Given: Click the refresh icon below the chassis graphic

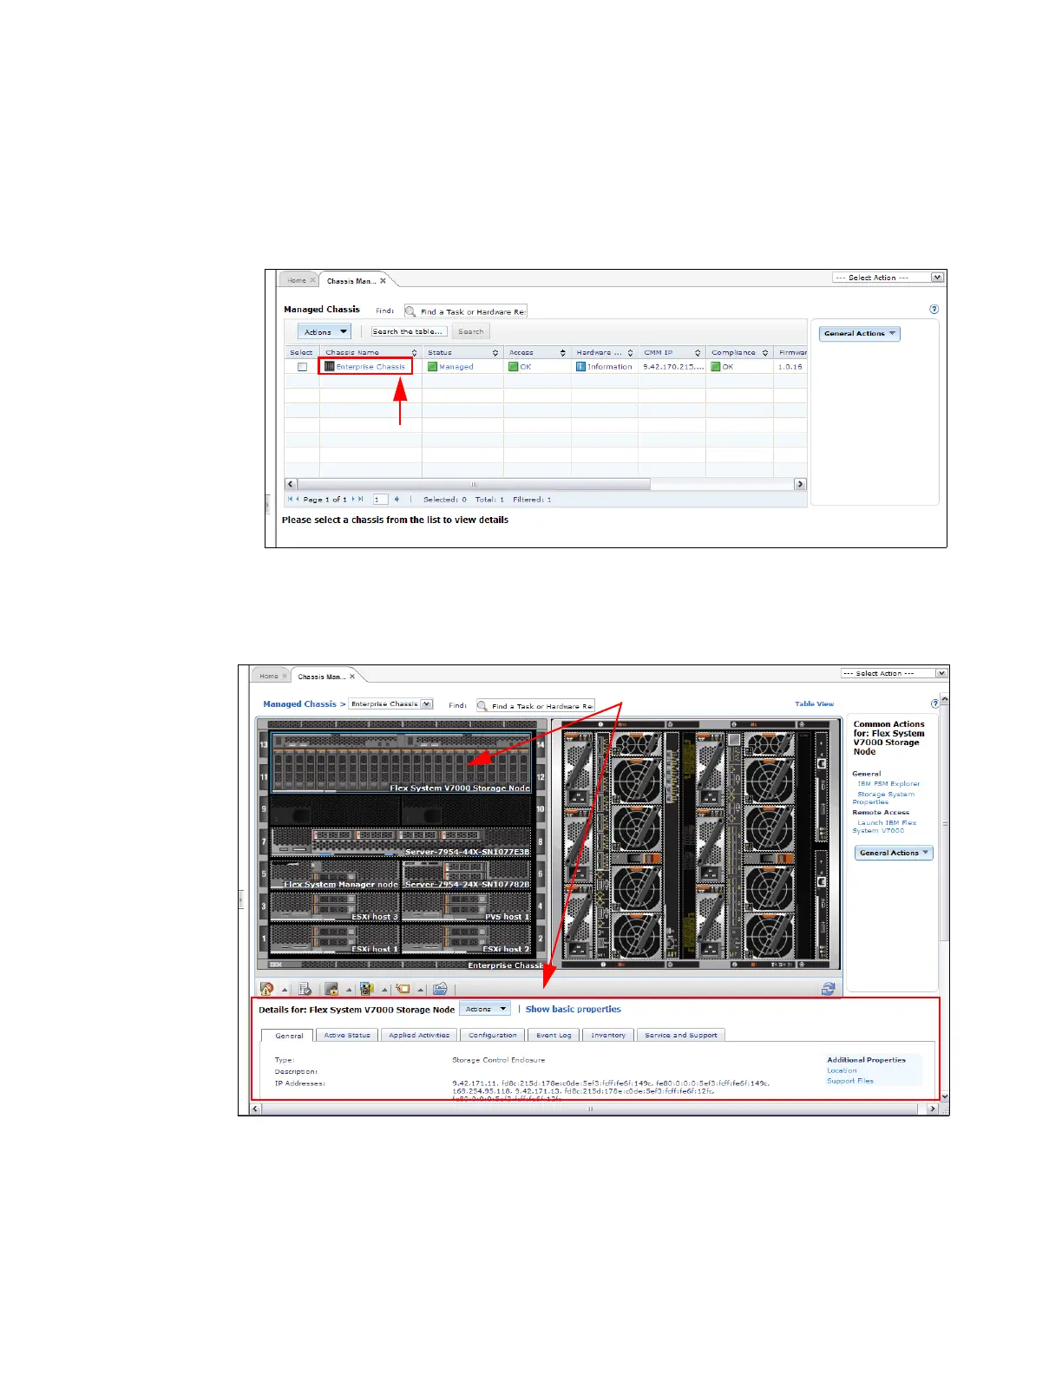Looking at the screenshot, I should coord(829,989).
